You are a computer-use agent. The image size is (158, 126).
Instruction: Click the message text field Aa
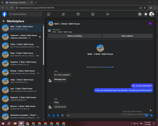[x=105, y=116]
